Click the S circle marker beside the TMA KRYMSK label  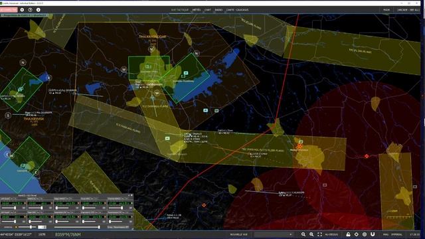tap(8, 116)
